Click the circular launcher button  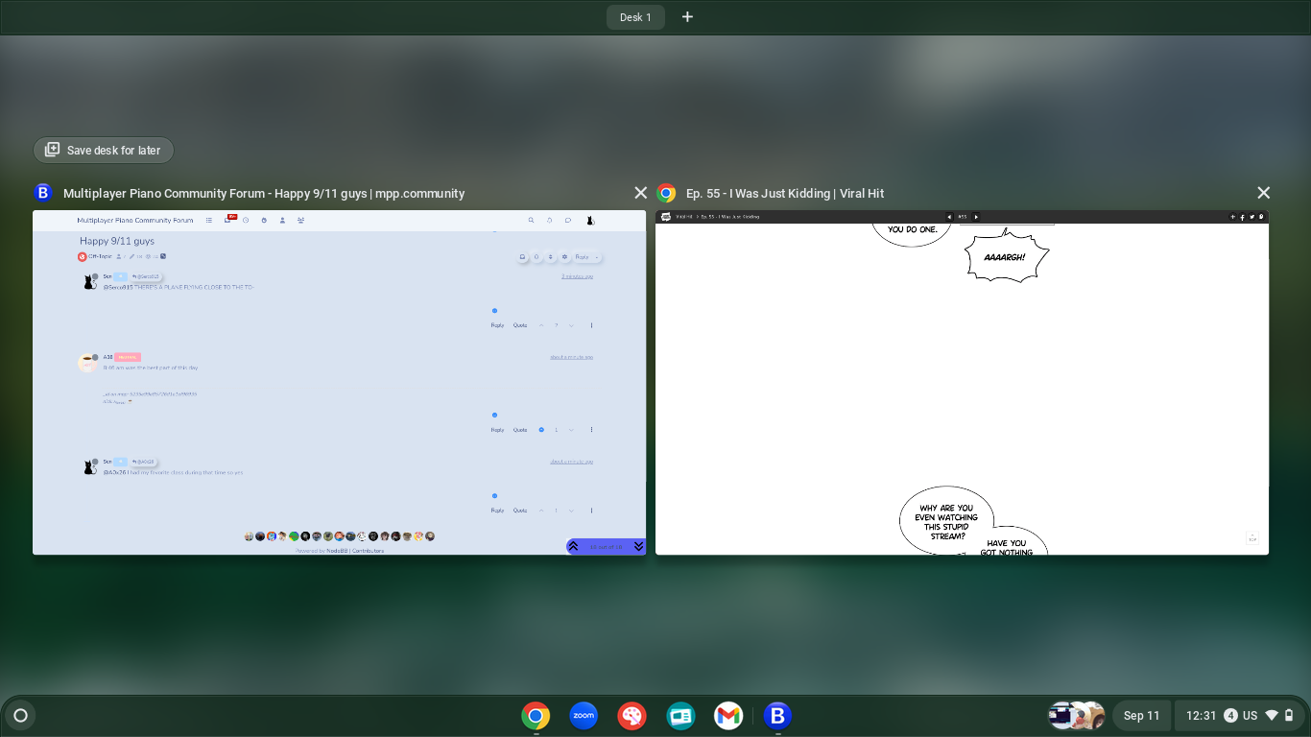click(20, 716)
